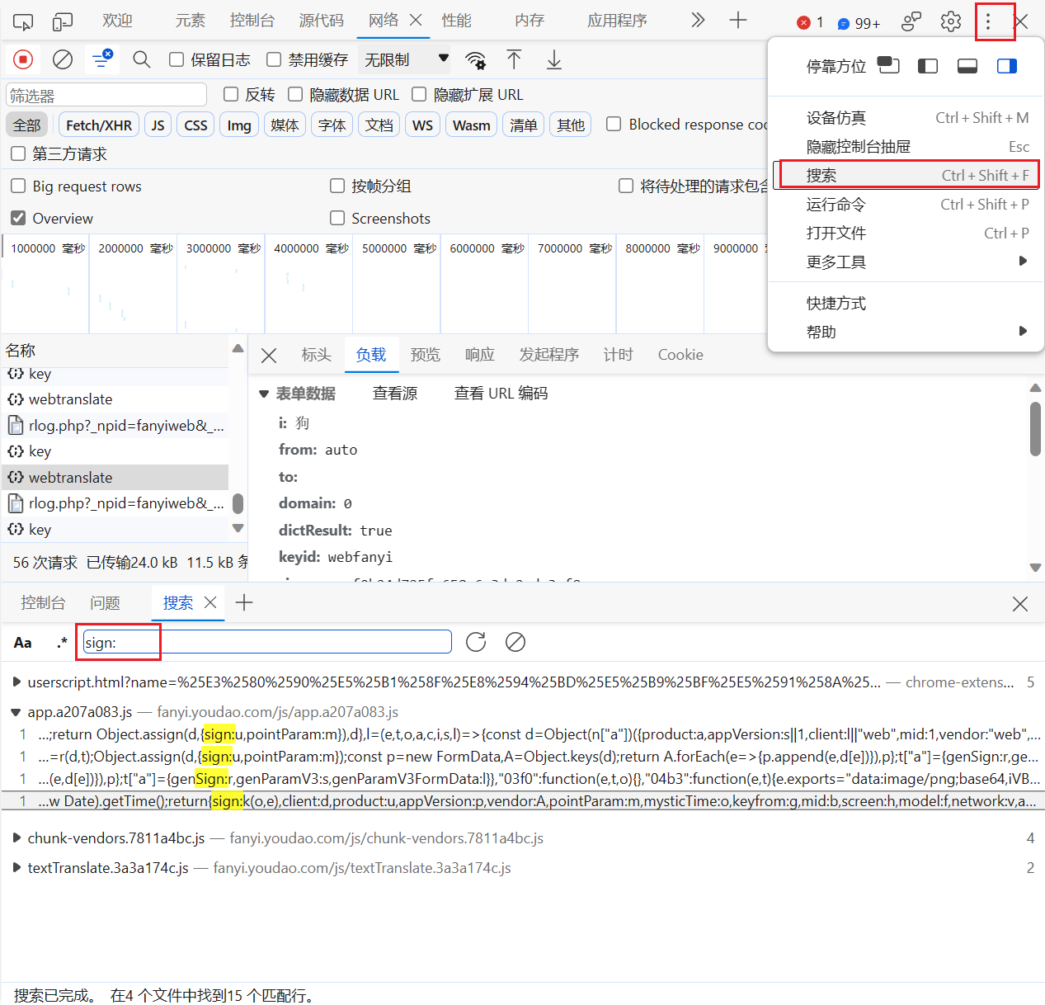Enable Big request rows checkbox
Screen dimensions: 1045x1005
[18, 186]
